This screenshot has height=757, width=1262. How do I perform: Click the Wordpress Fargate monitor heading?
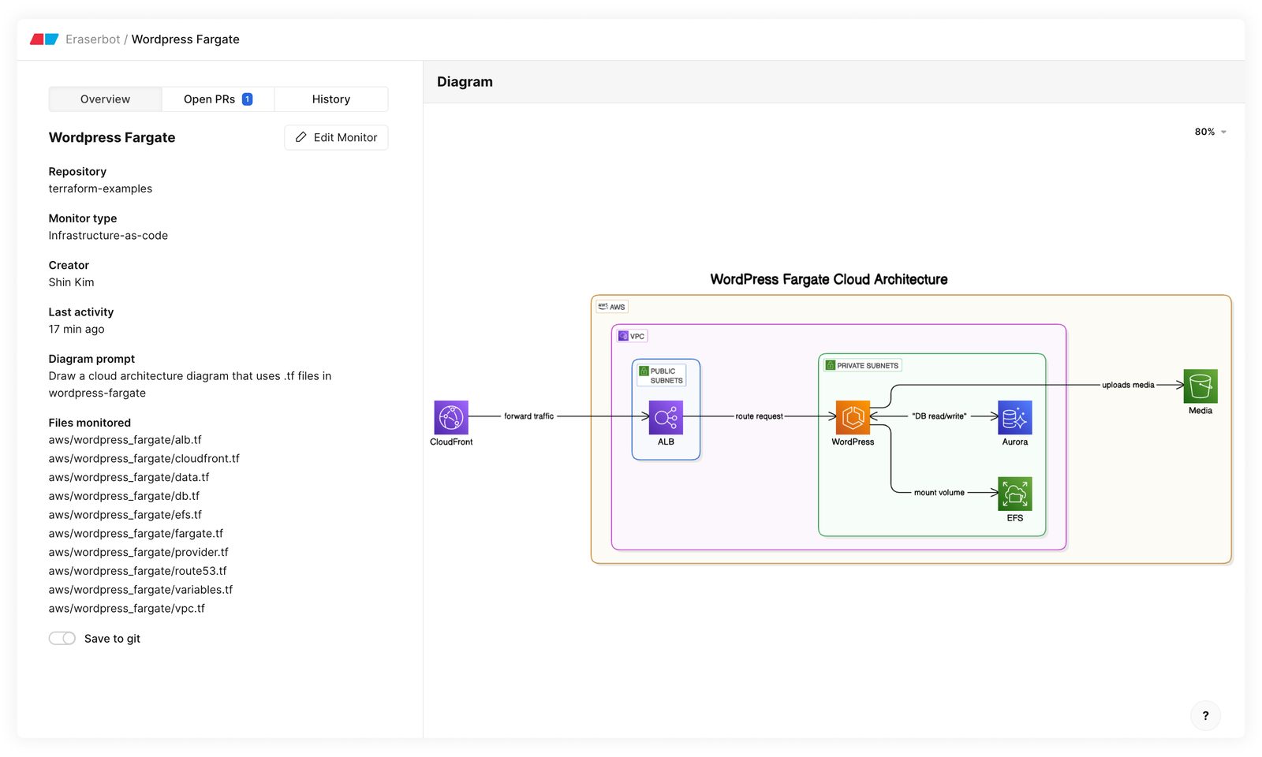click(x=112, y=137)
